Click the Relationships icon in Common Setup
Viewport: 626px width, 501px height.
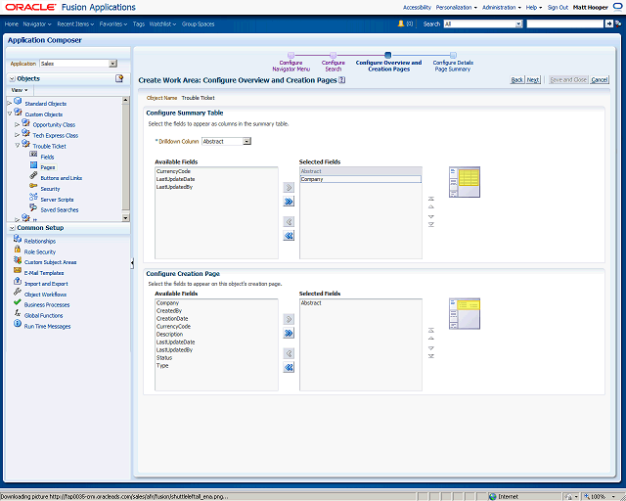click(x=18, y=239)
